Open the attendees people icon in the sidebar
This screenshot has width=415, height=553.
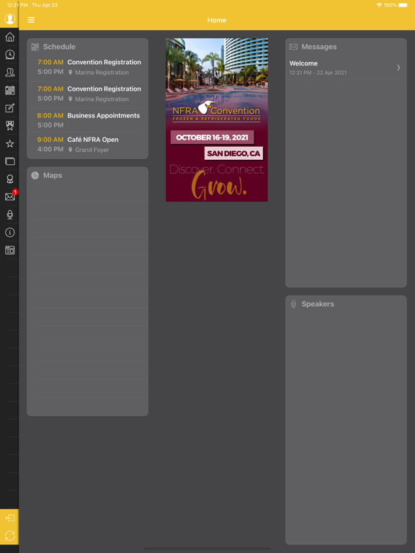point(10,72)
